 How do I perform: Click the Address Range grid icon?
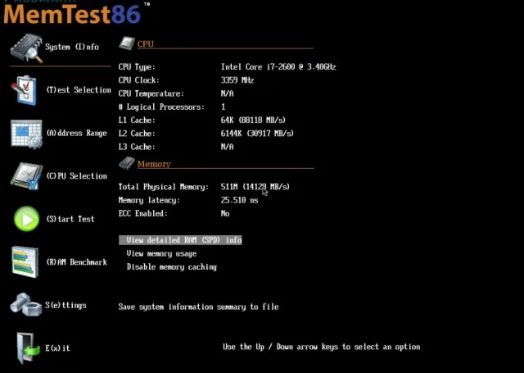coord(26,134)
